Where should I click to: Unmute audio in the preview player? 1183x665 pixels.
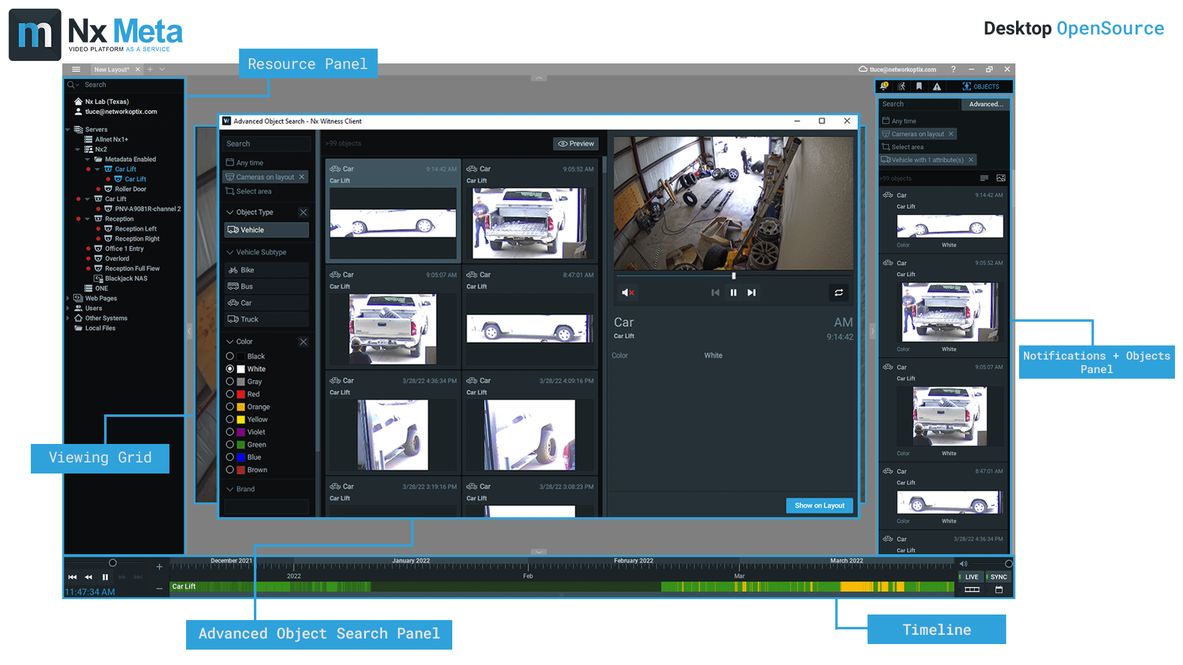(627, 292)
